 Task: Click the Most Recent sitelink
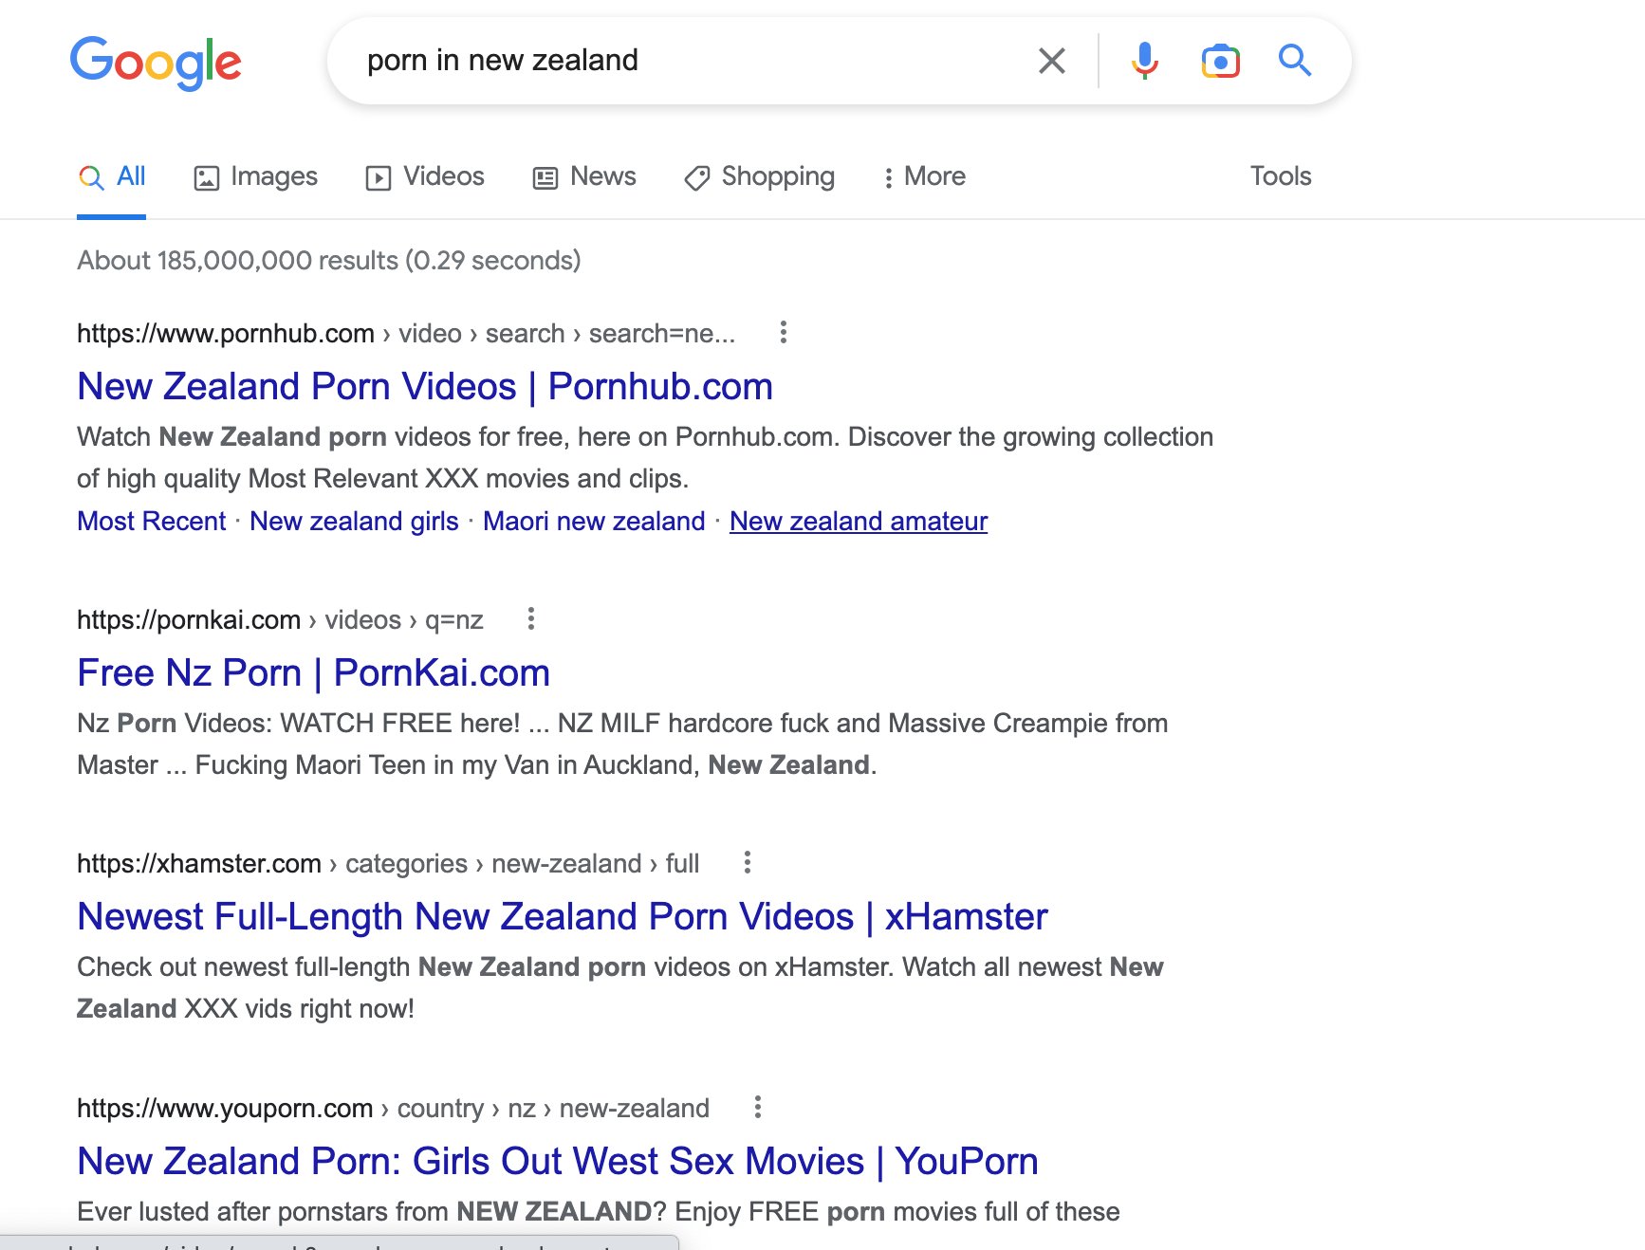coord(152,522)
